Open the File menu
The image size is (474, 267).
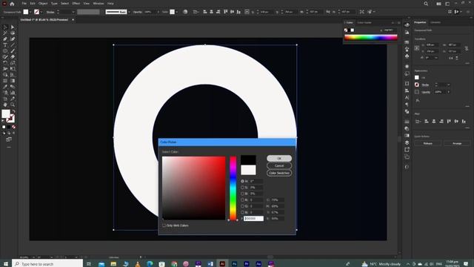coord(24,3)
